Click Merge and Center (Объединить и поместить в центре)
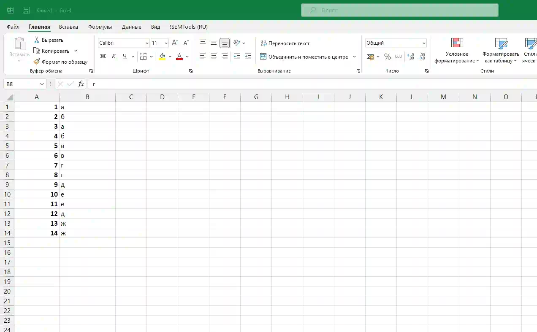 (x=304, y=57)
